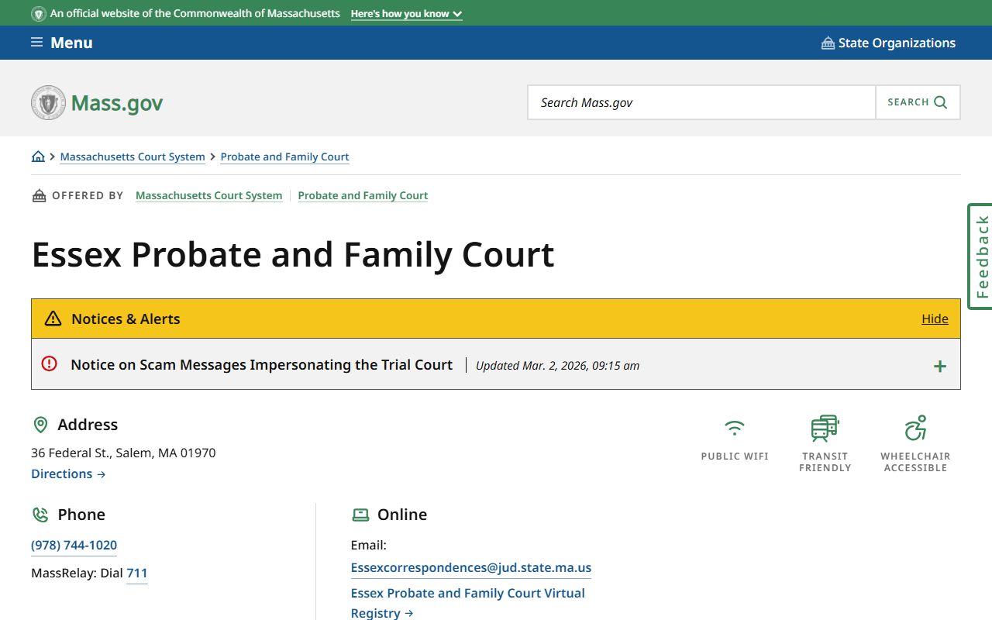
Task: Click the address text 36 Federal St., Salem
Action: click(123, 453)
